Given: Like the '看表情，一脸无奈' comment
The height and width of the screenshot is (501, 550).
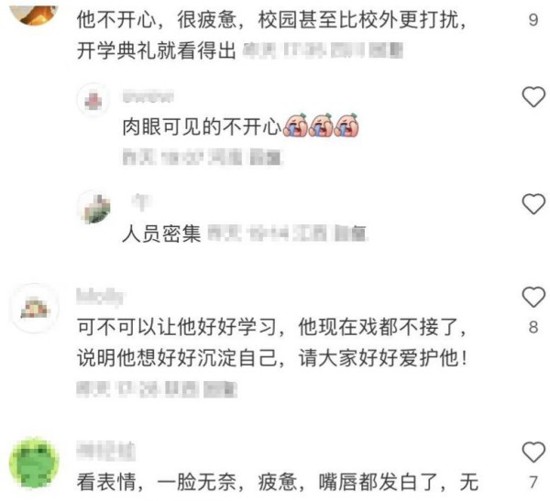Looking at the screenshot, I should (533, 452).
